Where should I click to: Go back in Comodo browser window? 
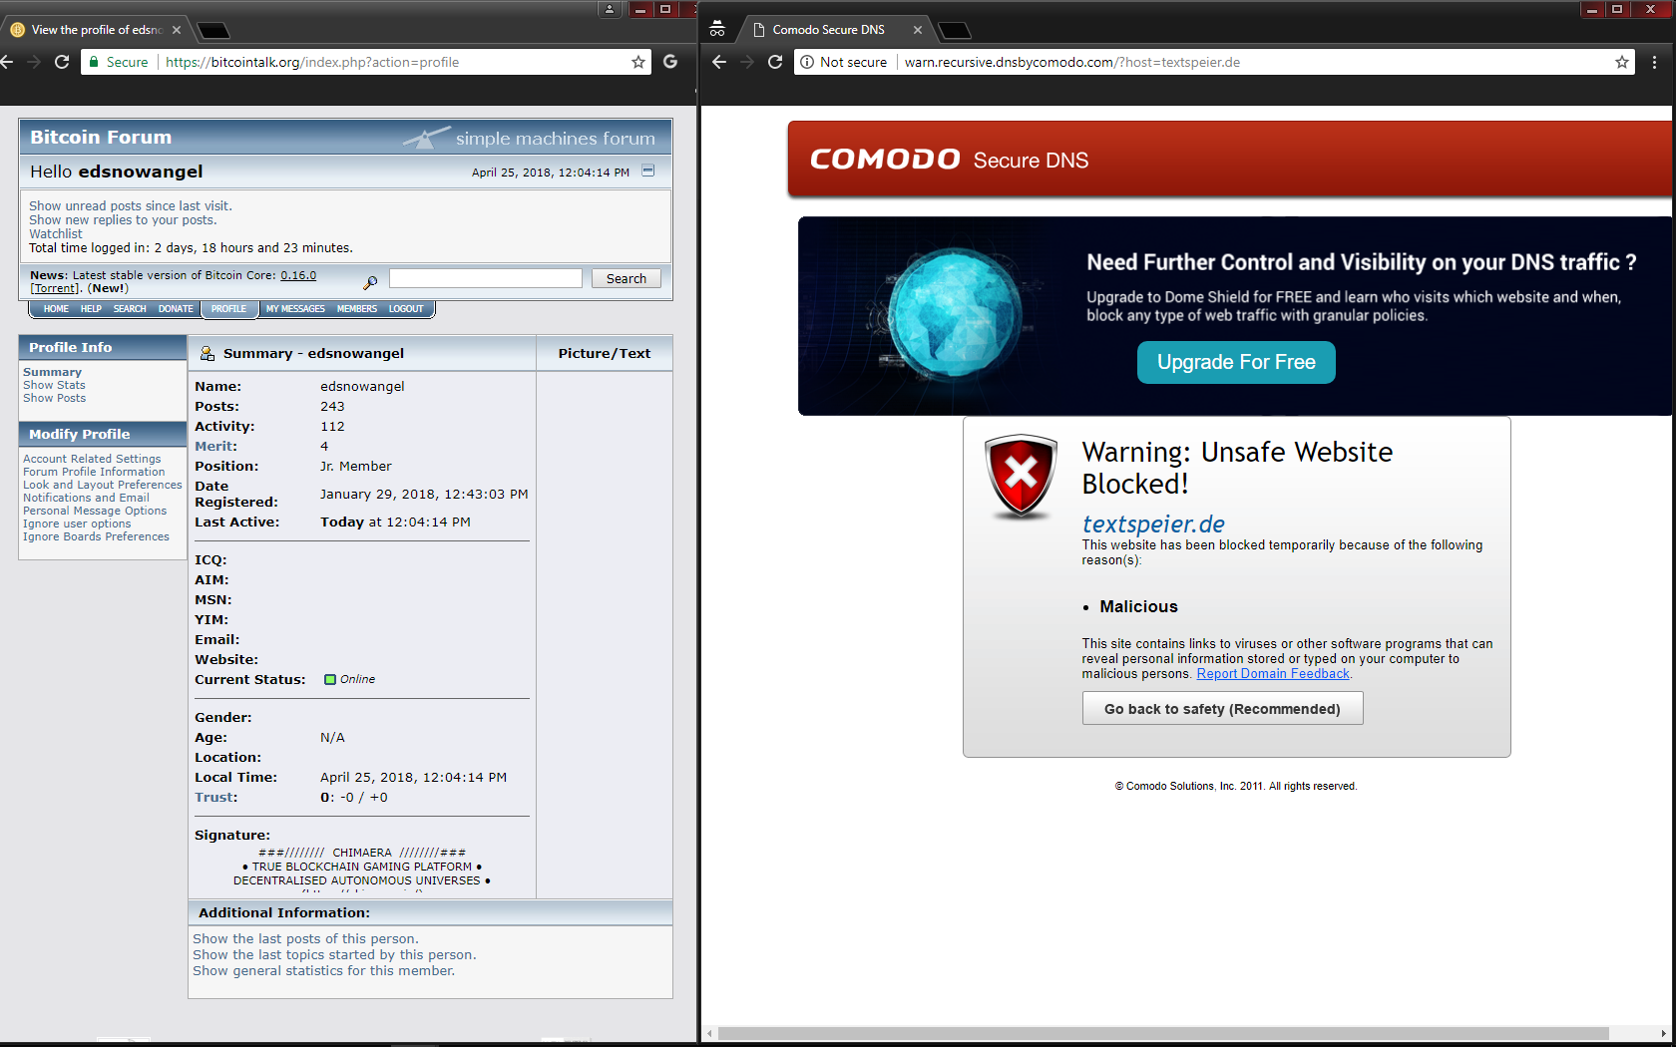click(719, 62)
